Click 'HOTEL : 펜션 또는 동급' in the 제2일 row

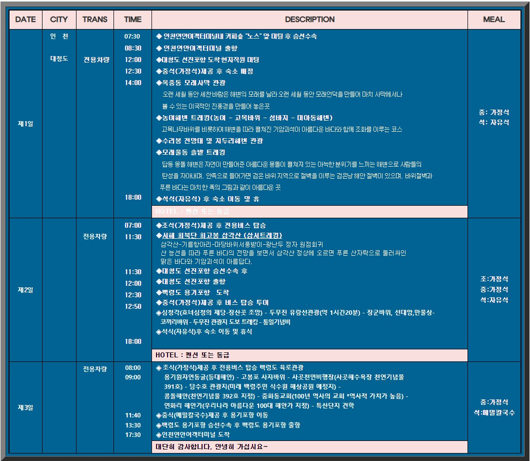coord(192,355)
